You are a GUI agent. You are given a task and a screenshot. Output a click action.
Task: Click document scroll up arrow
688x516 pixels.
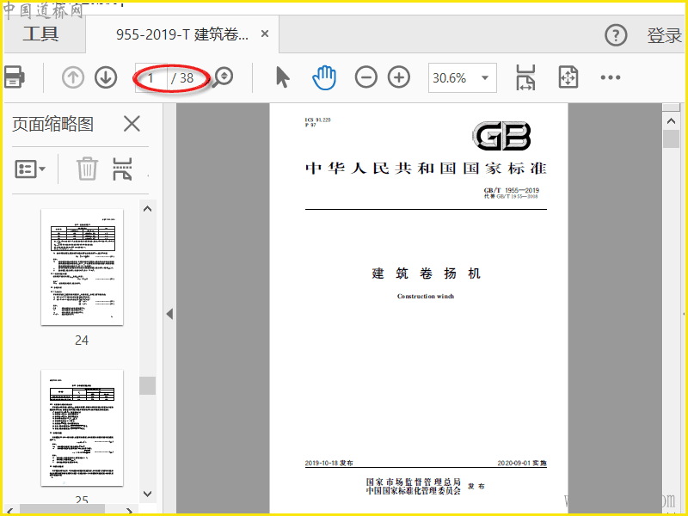coord(671,120)
